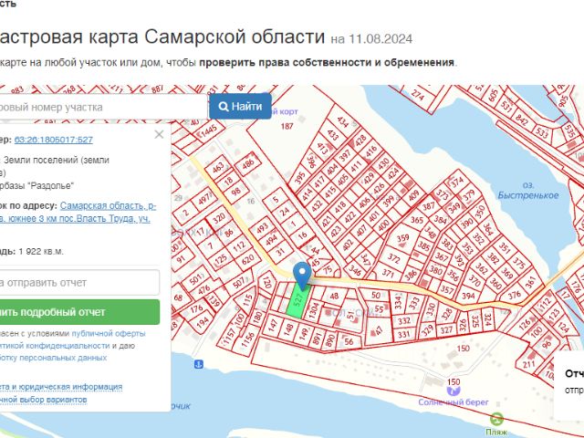Select parcel 463 on the map
Image resolution: width=584 pixels, height=438 pixels.
(218, 167)
